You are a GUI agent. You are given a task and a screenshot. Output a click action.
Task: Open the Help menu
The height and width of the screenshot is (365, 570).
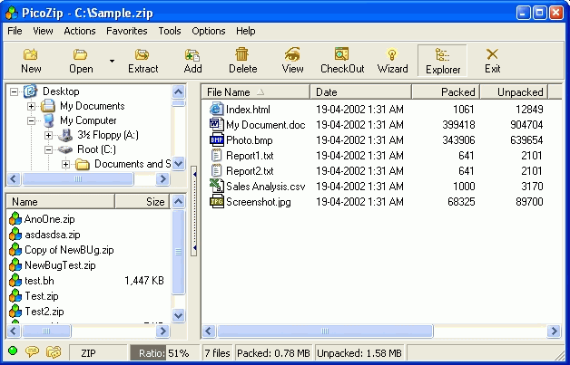pos(245,31)
